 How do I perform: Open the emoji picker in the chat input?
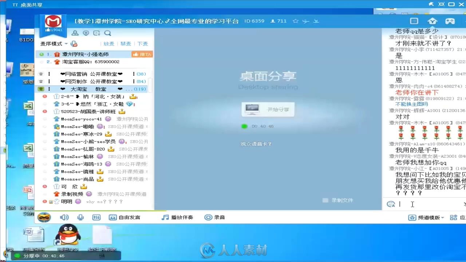[x=391, y=204]
